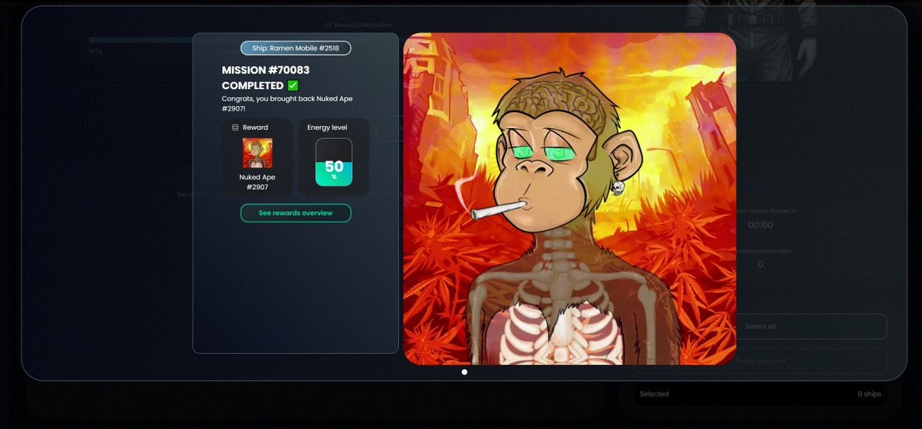Click the 50% energy level gauge
922x429 pixels.
point(333,162)
